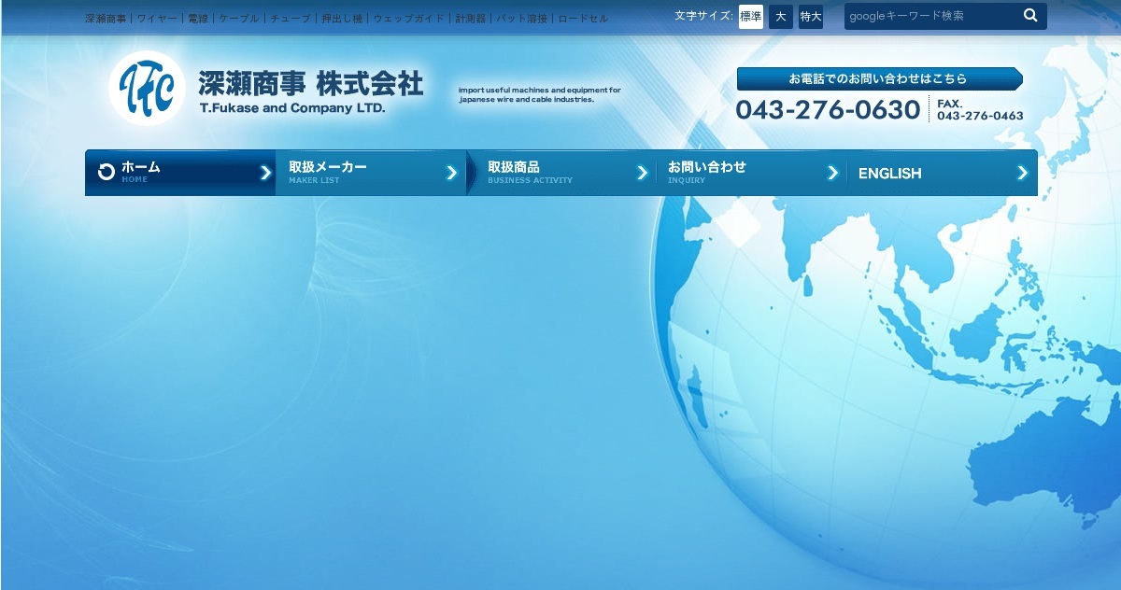
Task: Click the FAX number 043-276-0463
Action: tap(980, 117)
